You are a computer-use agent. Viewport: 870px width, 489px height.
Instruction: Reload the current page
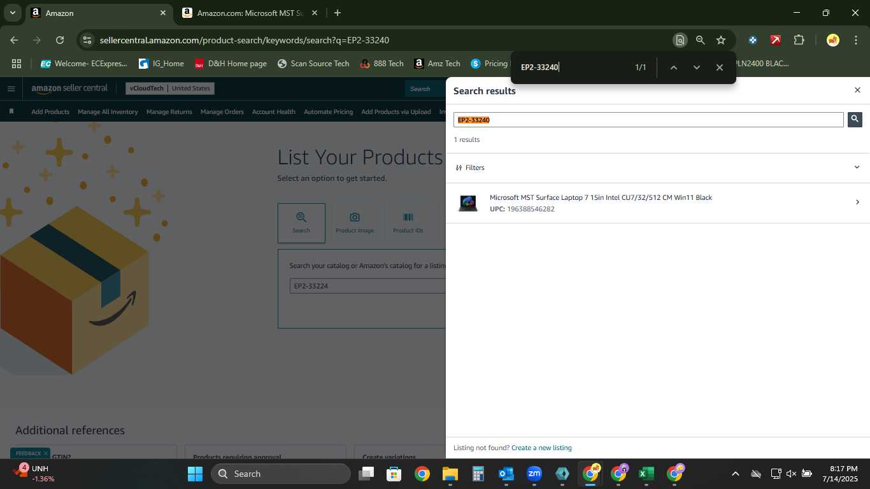(60, 40)
